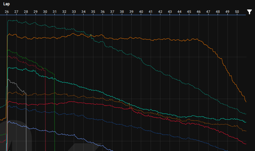255x151 pixels.
Task: Click white vertical line at lap 28
Action: tap(26, 122)
